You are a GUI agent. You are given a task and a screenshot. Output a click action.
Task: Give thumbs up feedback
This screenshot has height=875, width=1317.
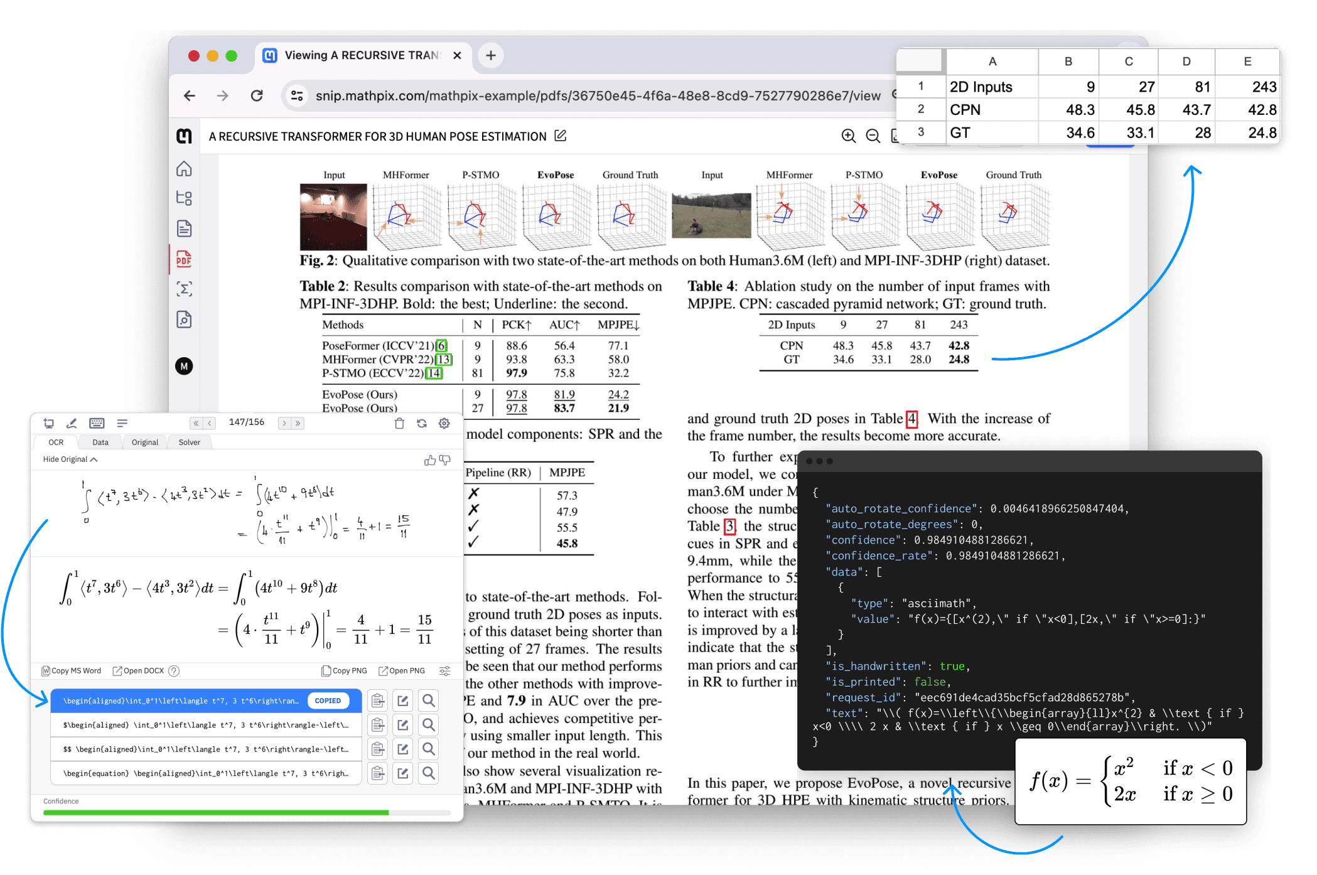(x=430, y=460)
